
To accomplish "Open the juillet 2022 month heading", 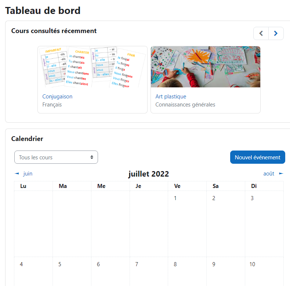I will [x=149, y=174].
